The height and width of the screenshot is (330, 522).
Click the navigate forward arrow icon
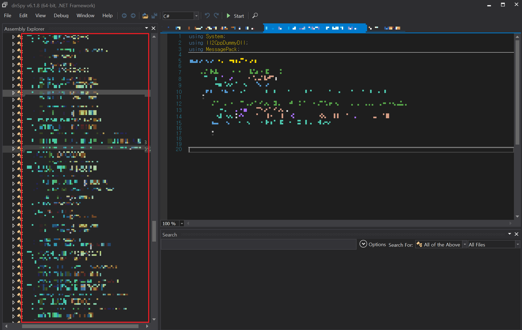tap(133, 16)
